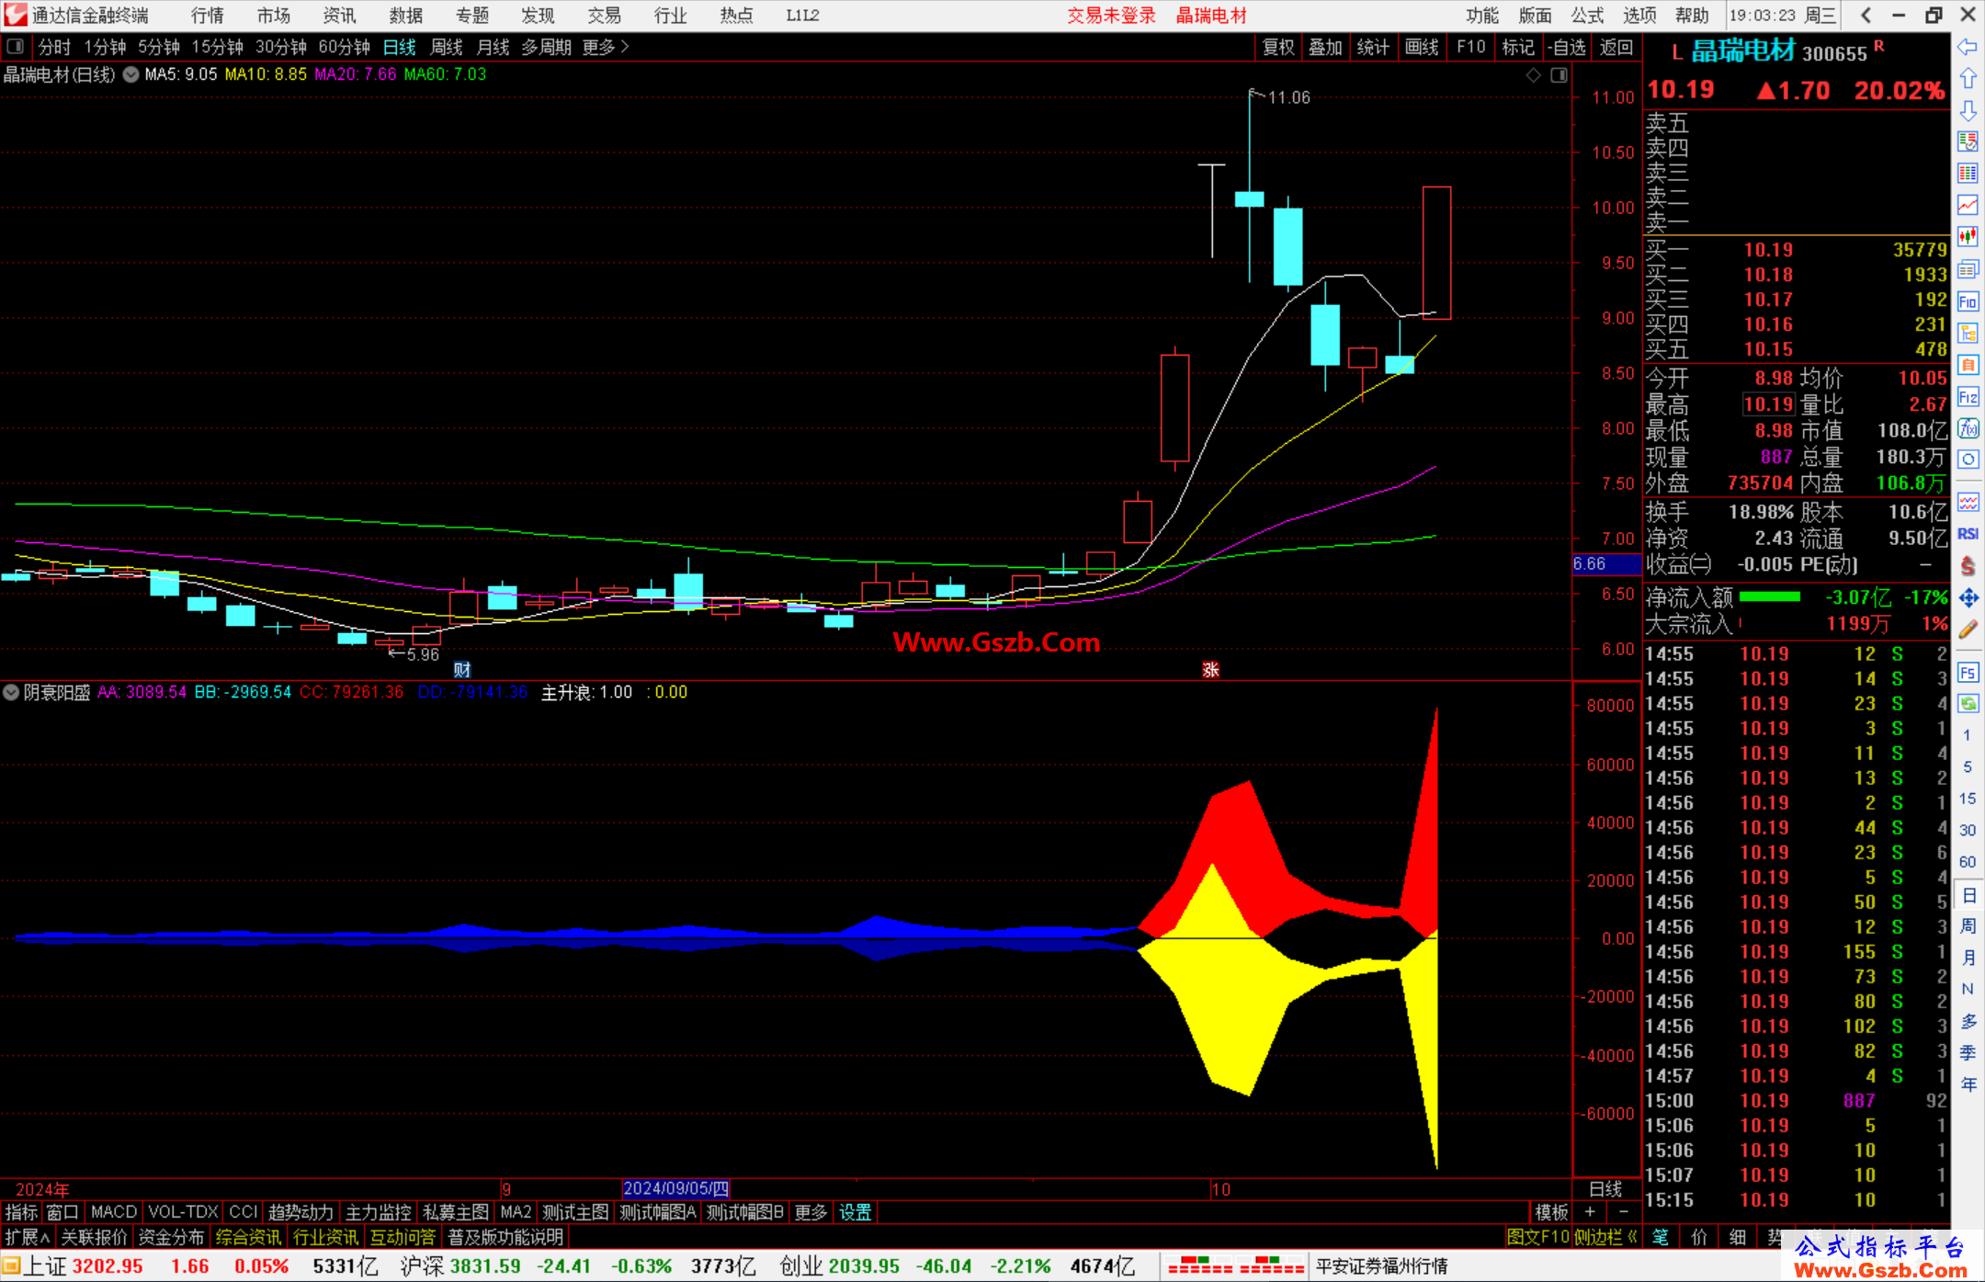Click the orange document sidebar icon
Viewport: 1985px width, 1282px height.
coord(1968,365)
